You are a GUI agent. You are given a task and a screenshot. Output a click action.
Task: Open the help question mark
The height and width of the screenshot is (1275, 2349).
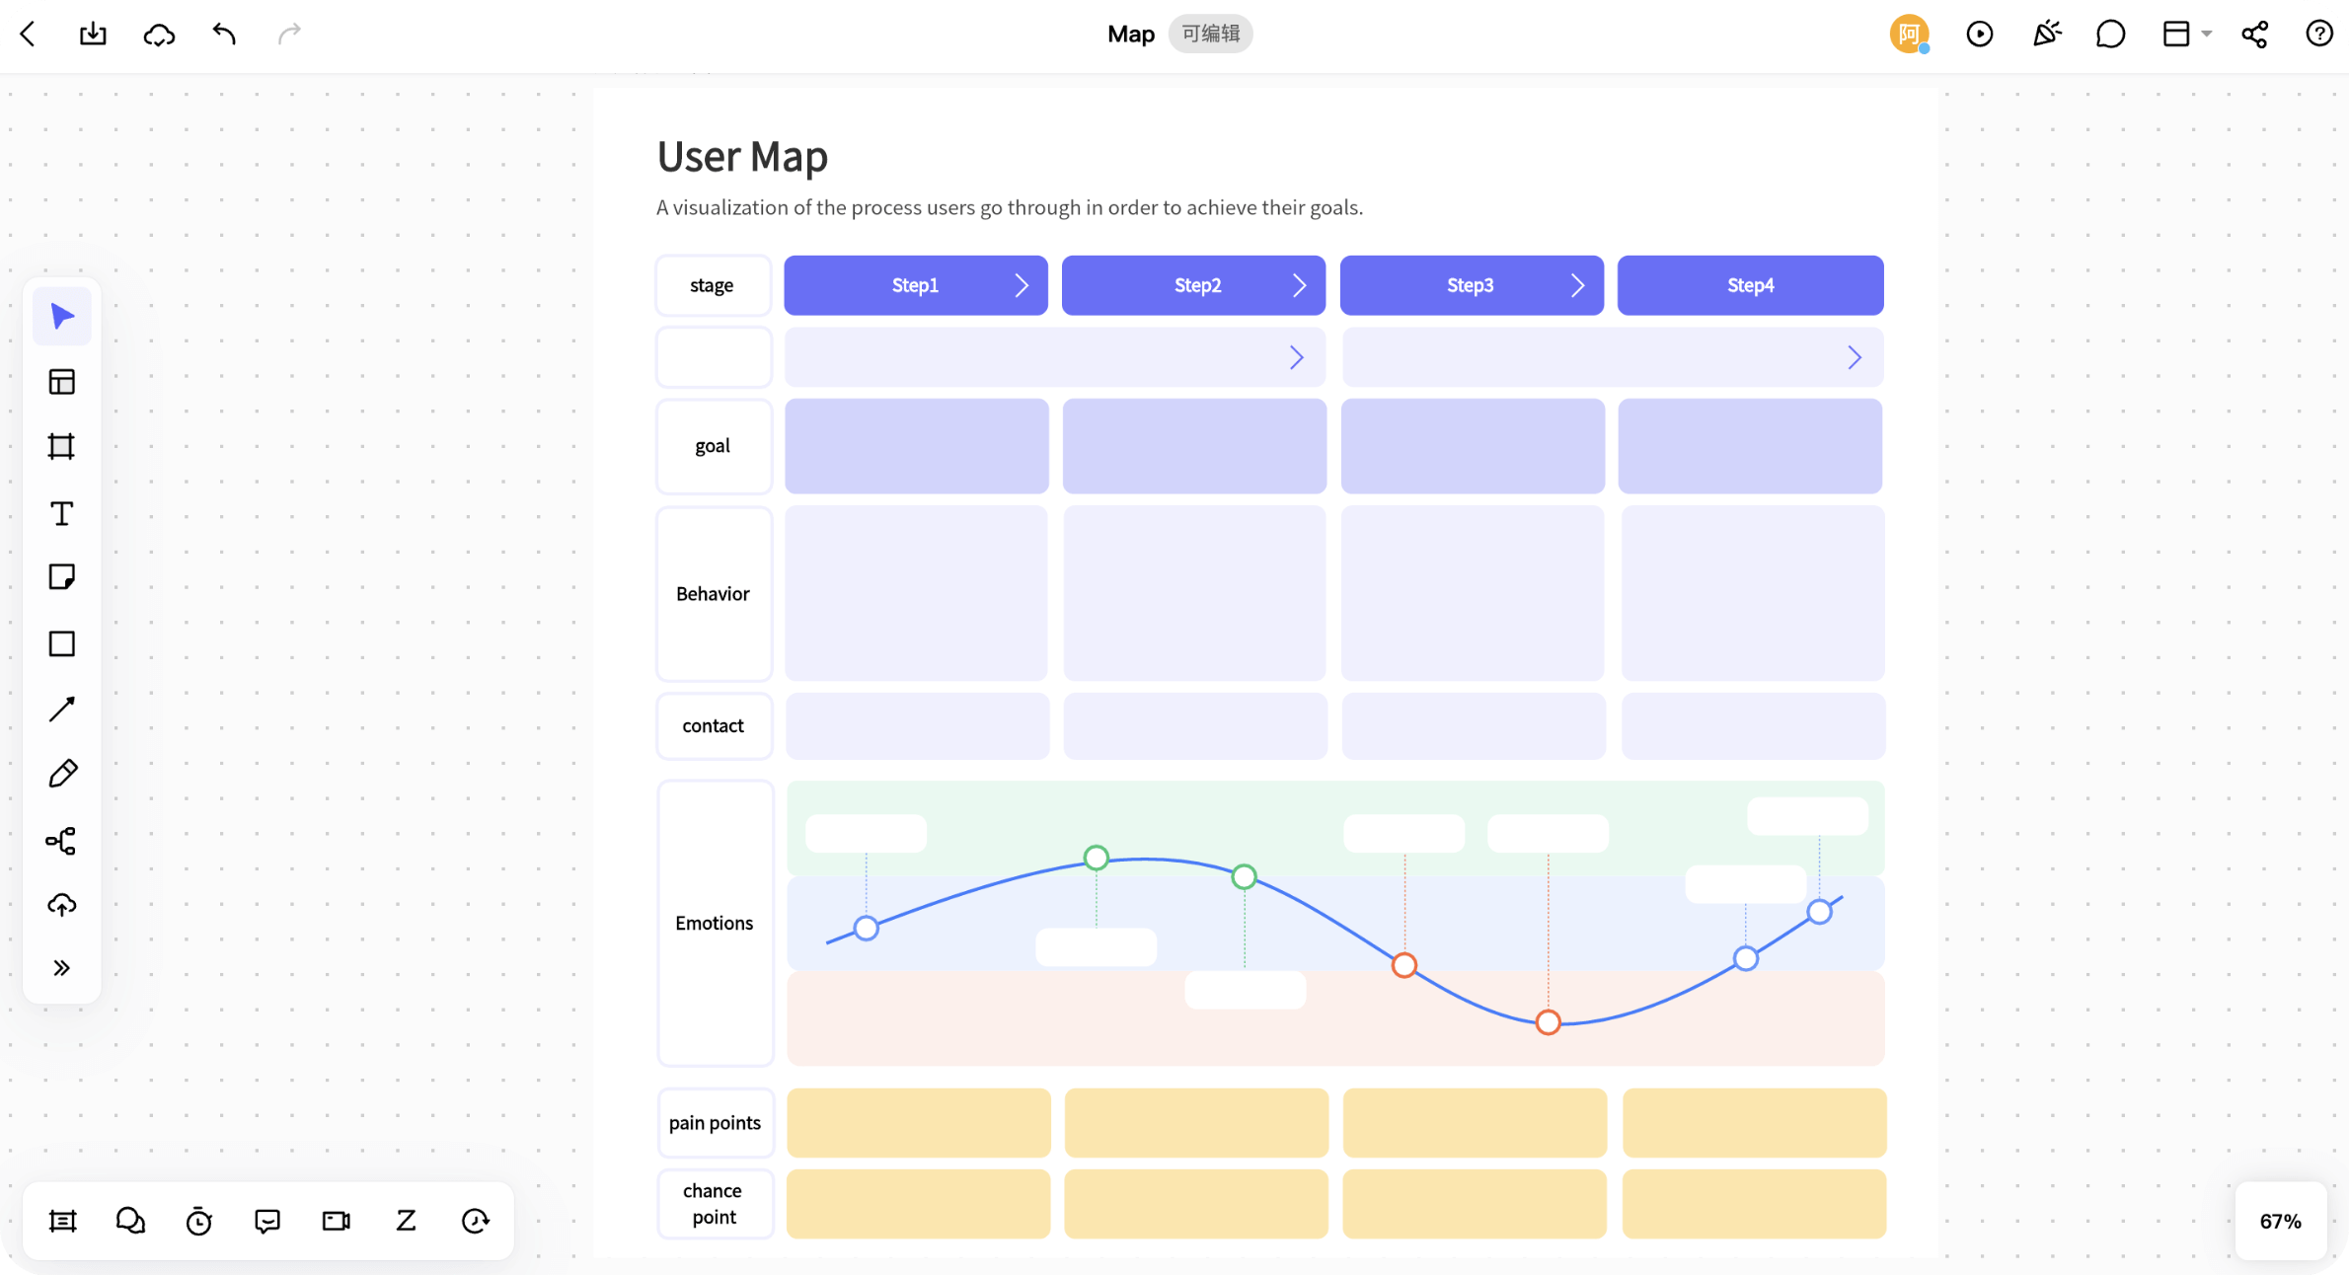point(2318,34)
